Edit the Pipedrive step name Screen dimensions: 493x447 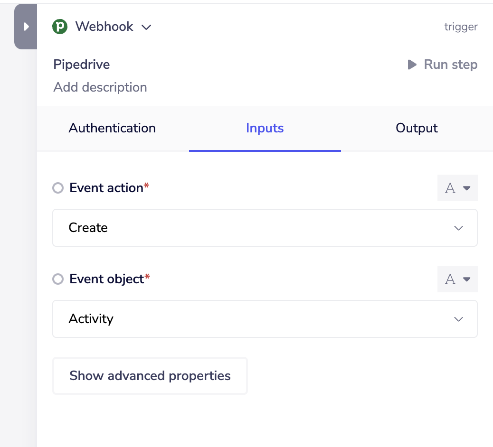[82, 65]
